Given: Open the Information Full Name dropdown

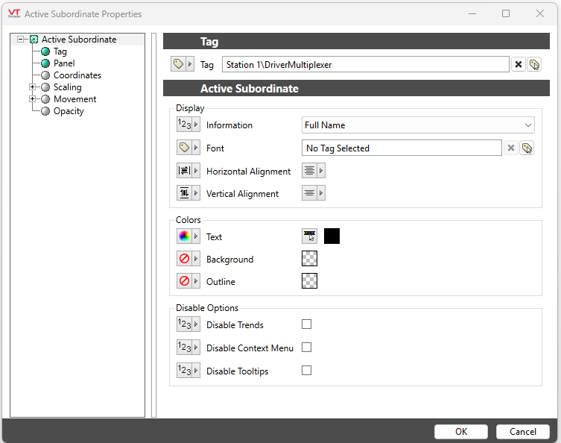Looking at the screenshot, I should (418, 125).
